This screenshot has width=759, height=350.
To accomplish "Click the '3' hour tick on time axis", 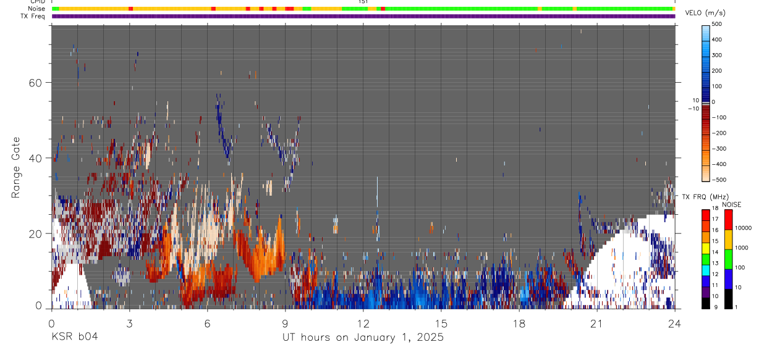I will [129, 323].
